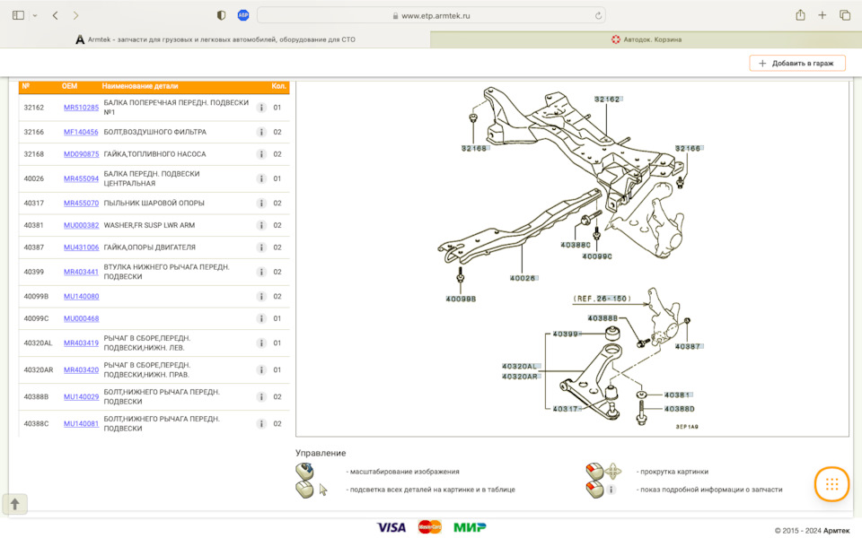
Task: Open OEM link MU140080
Action: pos(81,297)
